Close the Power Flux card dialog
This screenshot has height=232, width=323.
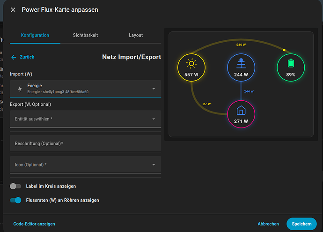[x=13, y=10]
